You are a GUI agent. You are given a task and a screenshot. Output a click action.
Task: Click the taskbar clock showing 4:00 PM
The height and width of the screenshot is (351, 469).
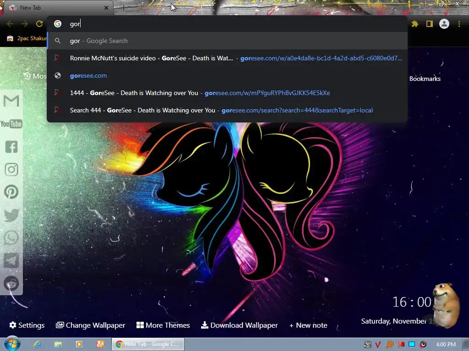pos(446,345)
